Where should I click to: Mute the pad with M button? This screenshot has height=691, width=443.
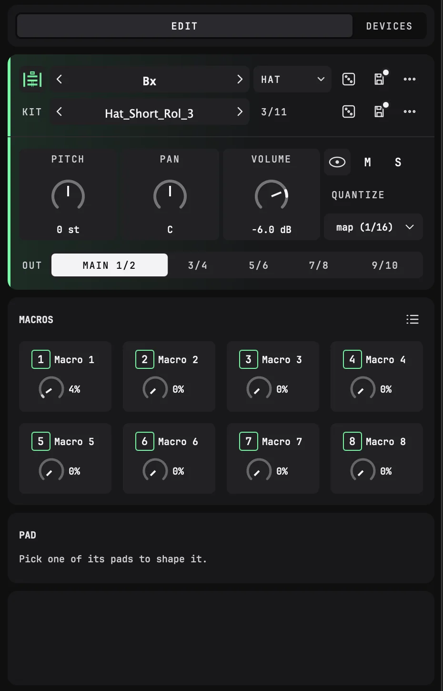[368, 162]
